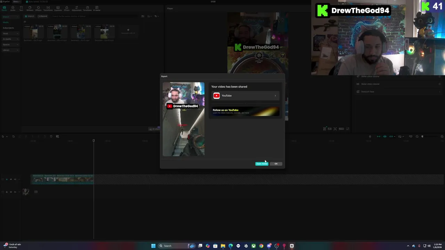This screenshot has width=445, height=250.
Task: Open the Audio tool tab
Action: 13,9
